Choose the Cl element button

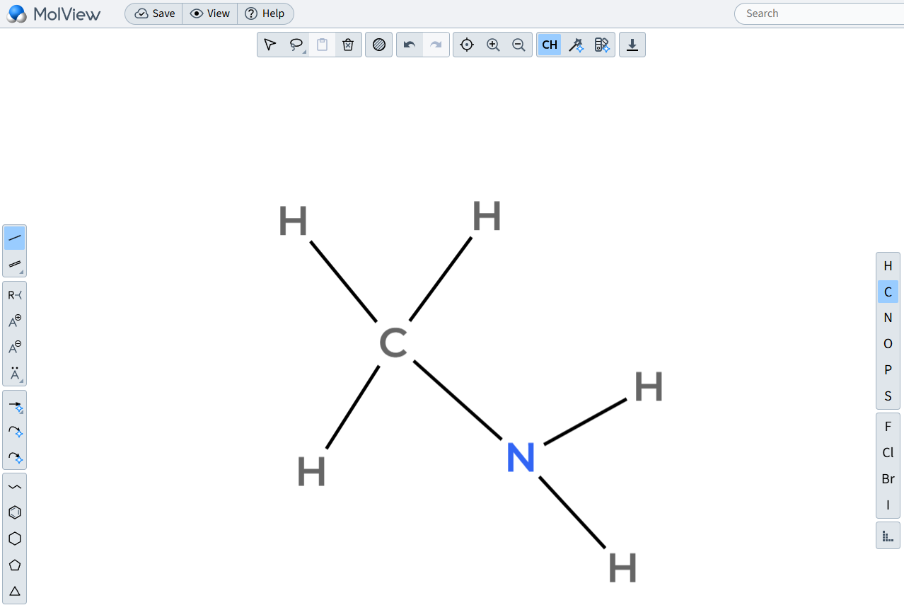(888, 453)
